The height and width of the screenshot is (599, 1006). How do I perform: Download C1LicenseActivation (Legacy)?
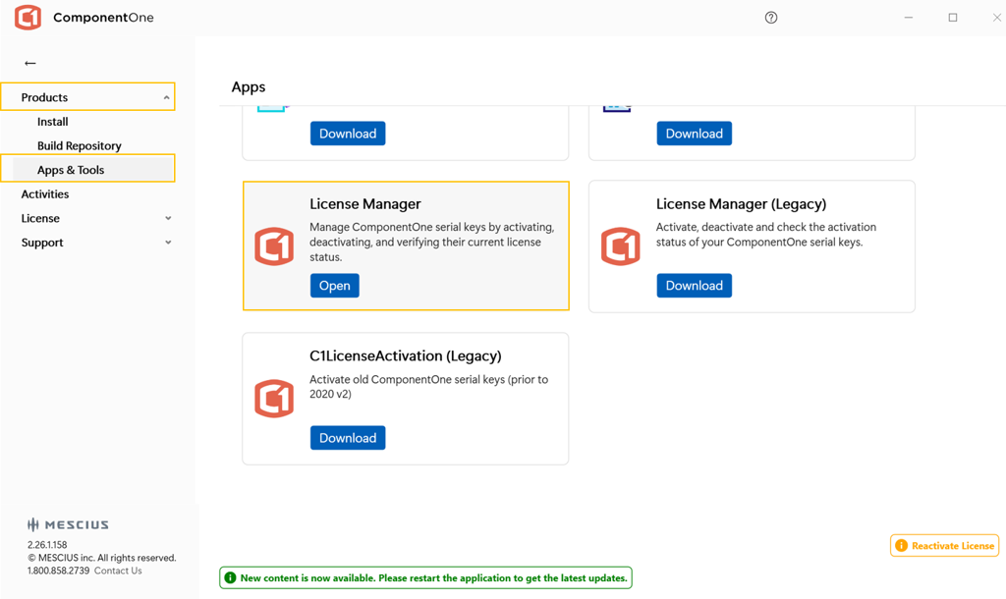pos(348,438)
